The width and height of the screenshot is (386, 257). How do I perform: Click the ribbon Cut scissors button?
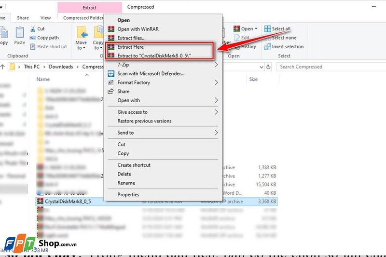pos(38,29)
